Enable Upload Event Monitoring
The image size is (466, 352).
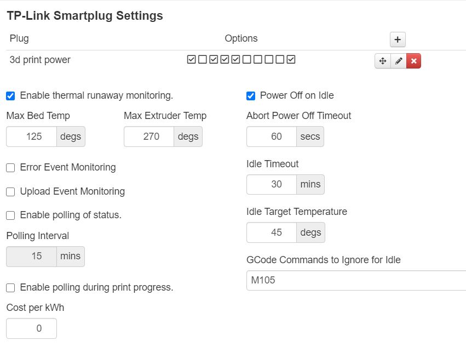pyautogui.click(x=9, y=191)
